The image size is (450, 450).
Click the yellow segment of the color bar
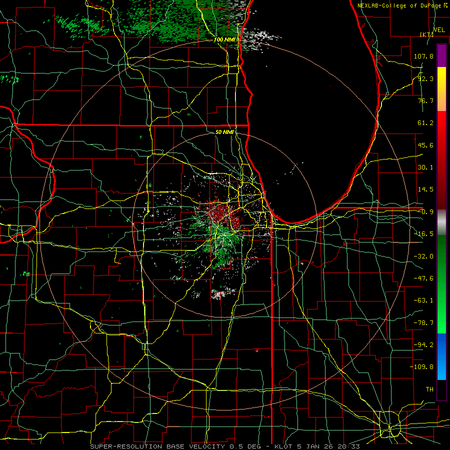pos(441,89)
